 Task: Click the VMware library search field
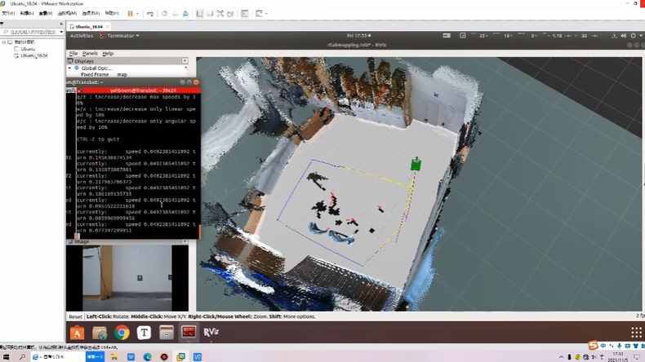pos(31,32)
